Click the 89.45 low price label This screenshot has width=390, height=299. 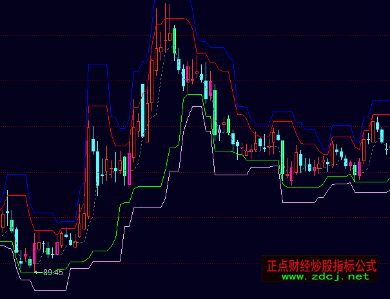53,273
